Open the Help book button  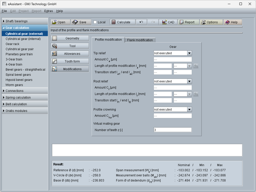click(232, 22)
